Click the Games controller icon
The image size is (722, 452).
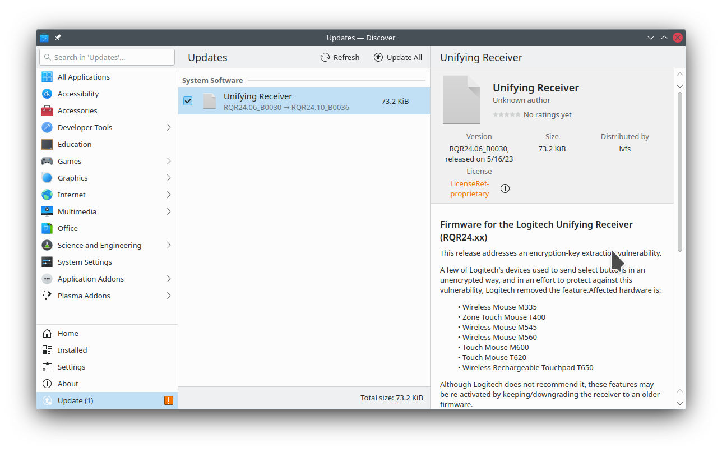[x=47, y=161]
